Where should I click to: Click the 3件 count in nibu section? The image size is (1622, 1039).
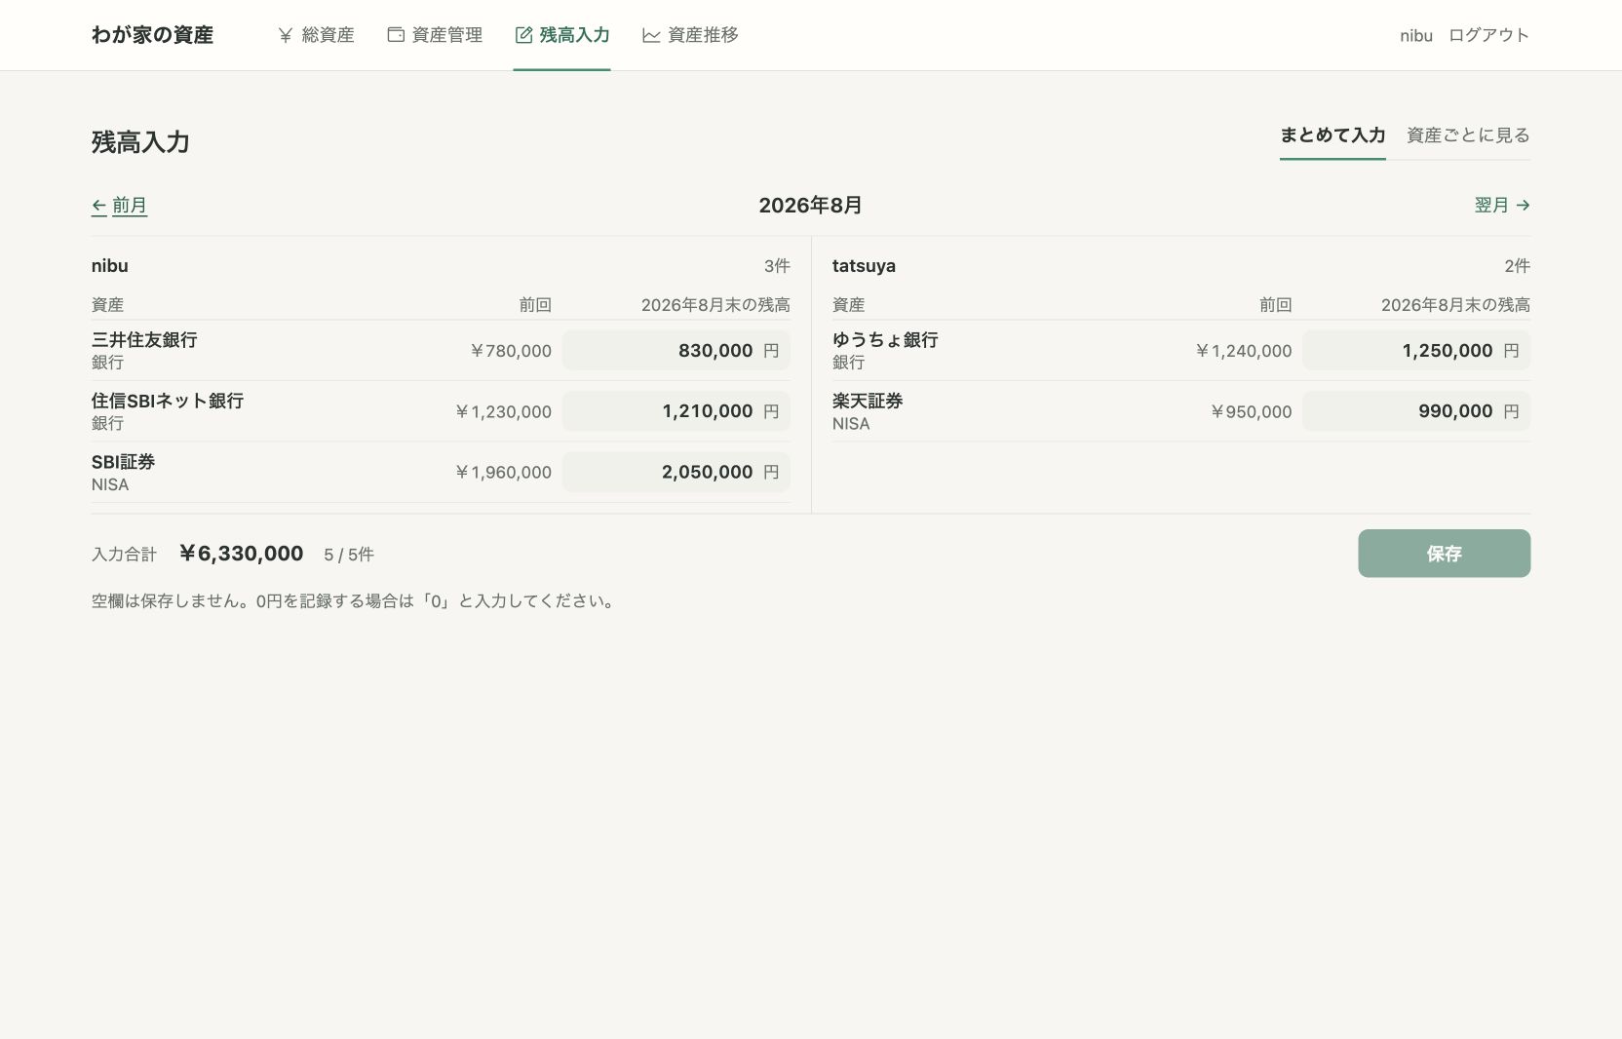click(777, 266)
